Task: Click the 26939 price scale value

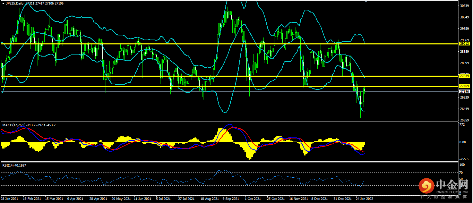Action: tap(464, 98)
